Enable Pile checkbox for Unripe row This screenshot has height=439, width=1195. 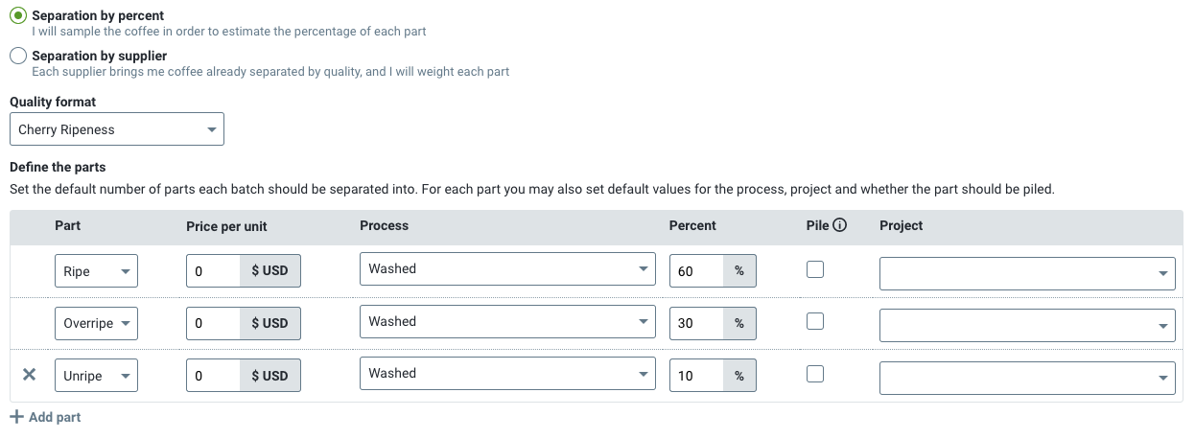coord(815,374)
